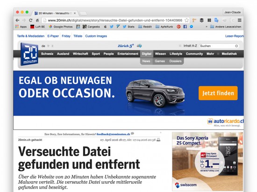
Task: Select the Games sub-tab
Action: tap(160, 61)
